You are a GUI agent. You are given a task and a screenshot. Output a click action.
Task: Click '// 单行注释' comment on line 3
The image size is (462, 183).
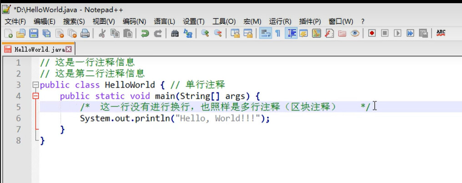[x=198, y=85]
